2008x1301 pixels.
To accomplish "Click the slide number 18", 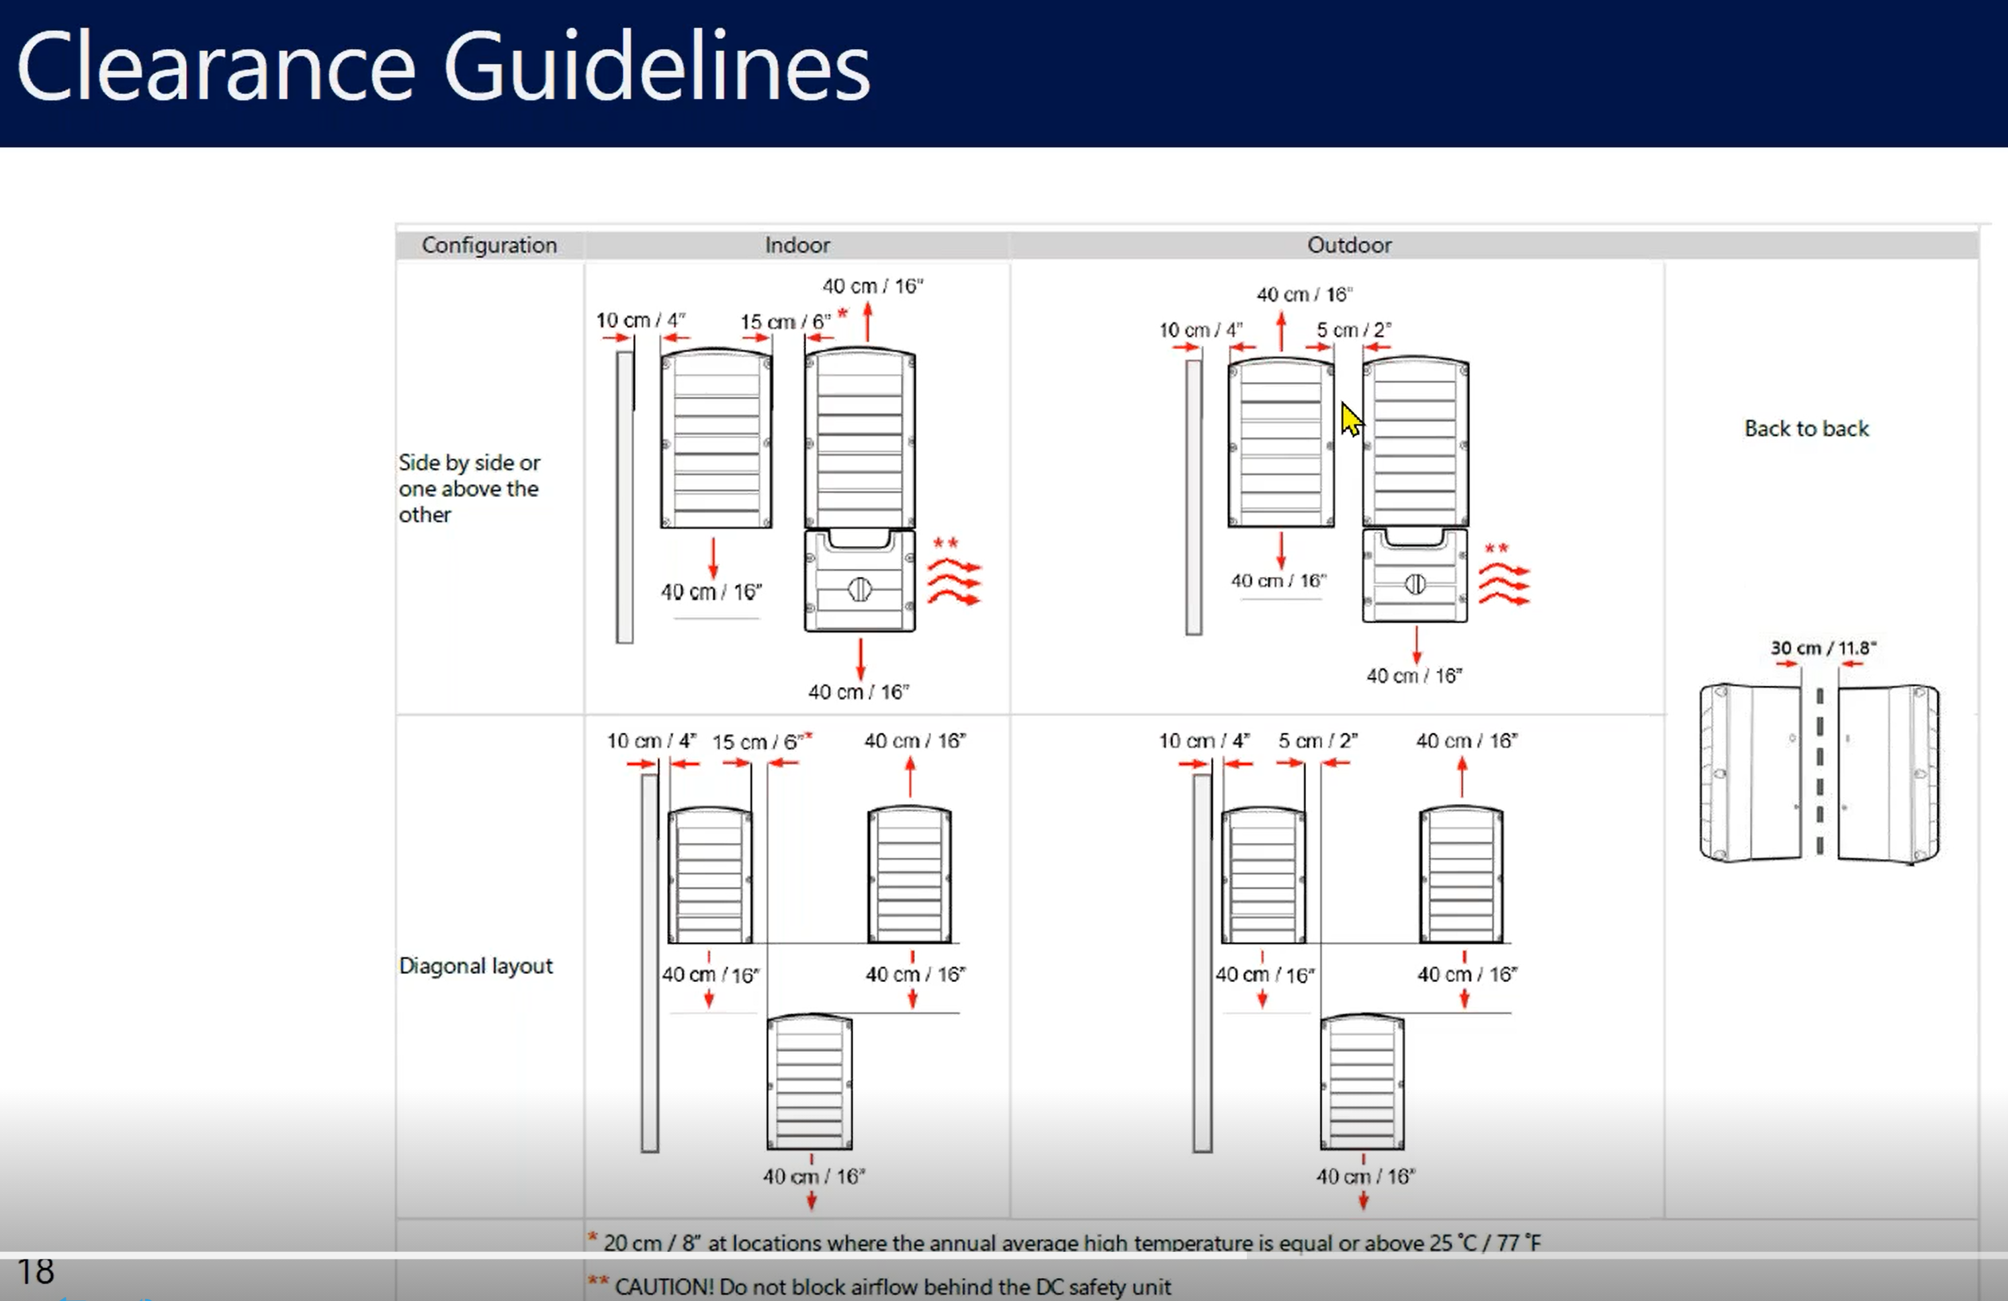I will coord(36,1272).
